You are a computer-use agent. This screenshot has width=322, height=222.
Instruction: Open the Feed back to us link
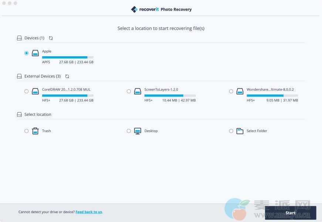coord(89,212)
